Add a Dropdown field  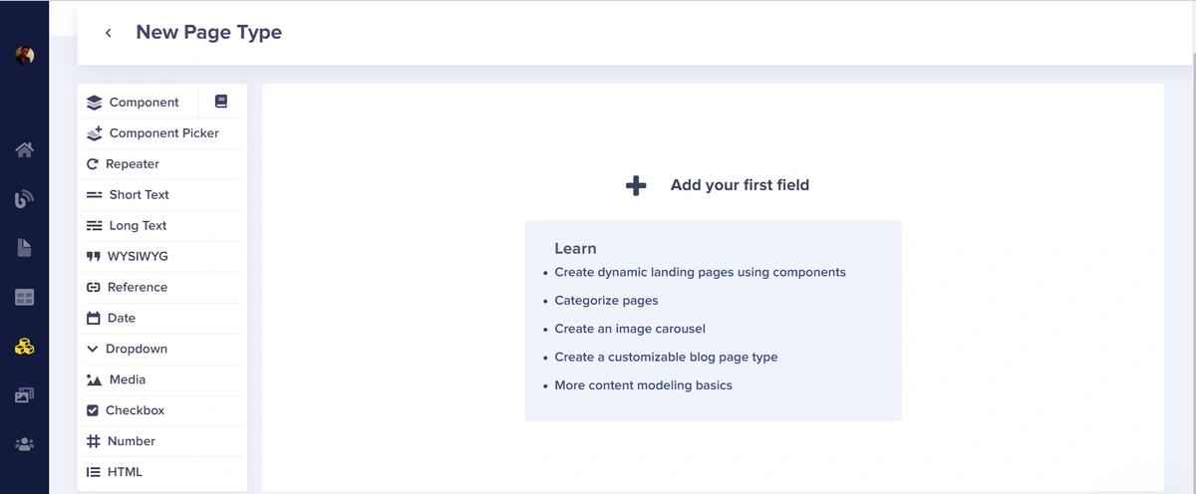pyautogui.click(x=136, y=349)
